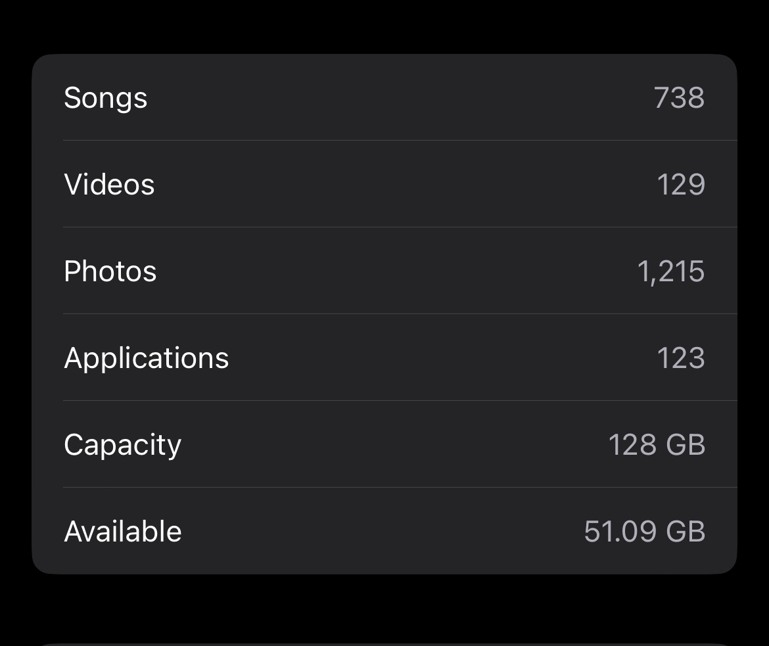
Task: Tap the divider between Applications and Capacity
Action: (400, 400)
